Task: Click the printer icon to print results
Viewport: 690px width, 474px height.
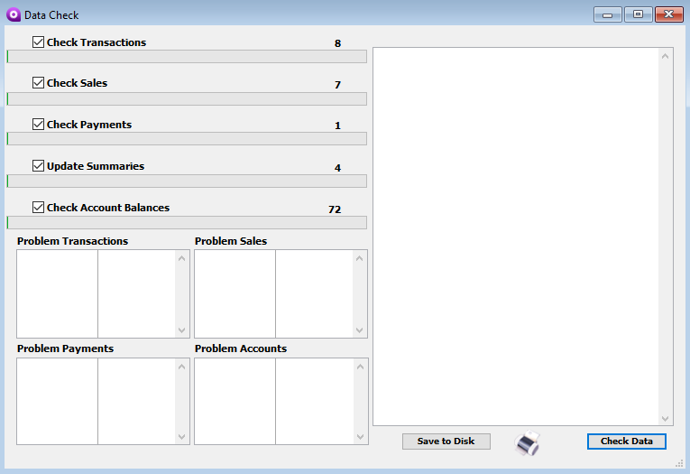Action: [527, 442]
